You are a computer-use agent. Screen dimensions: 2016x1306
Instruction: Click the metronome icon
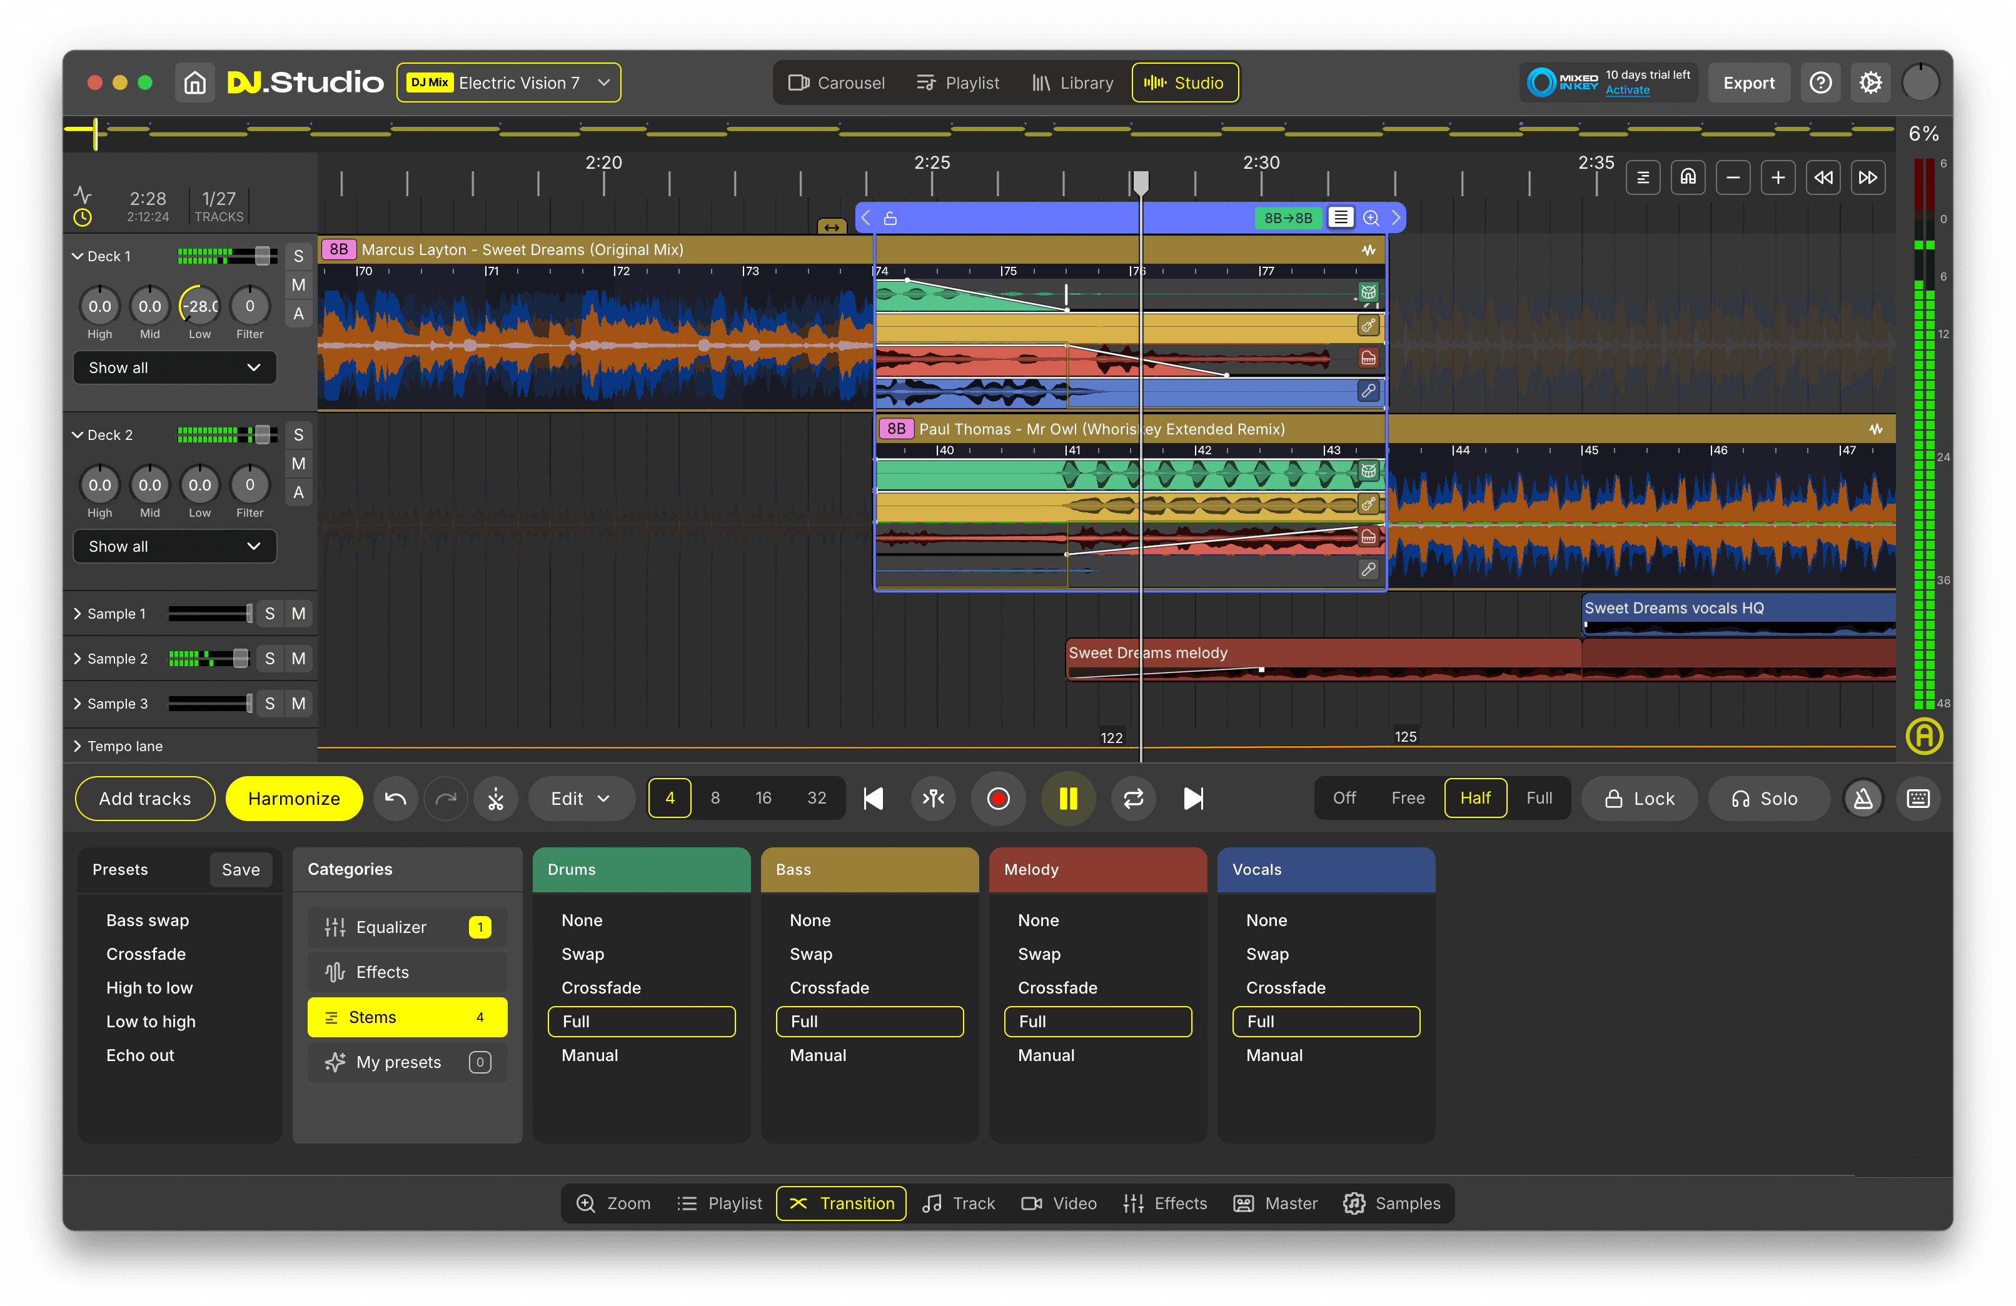pyautogui.click(x=1863, y=798)
